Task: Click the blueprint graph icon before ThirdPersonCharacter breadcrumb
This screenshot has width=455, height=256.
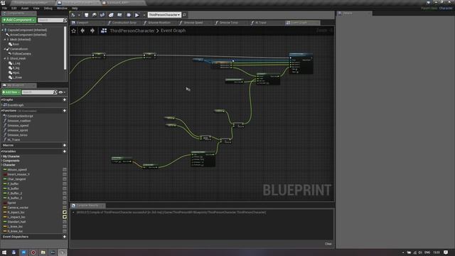Action: click(x=104, y=31)
